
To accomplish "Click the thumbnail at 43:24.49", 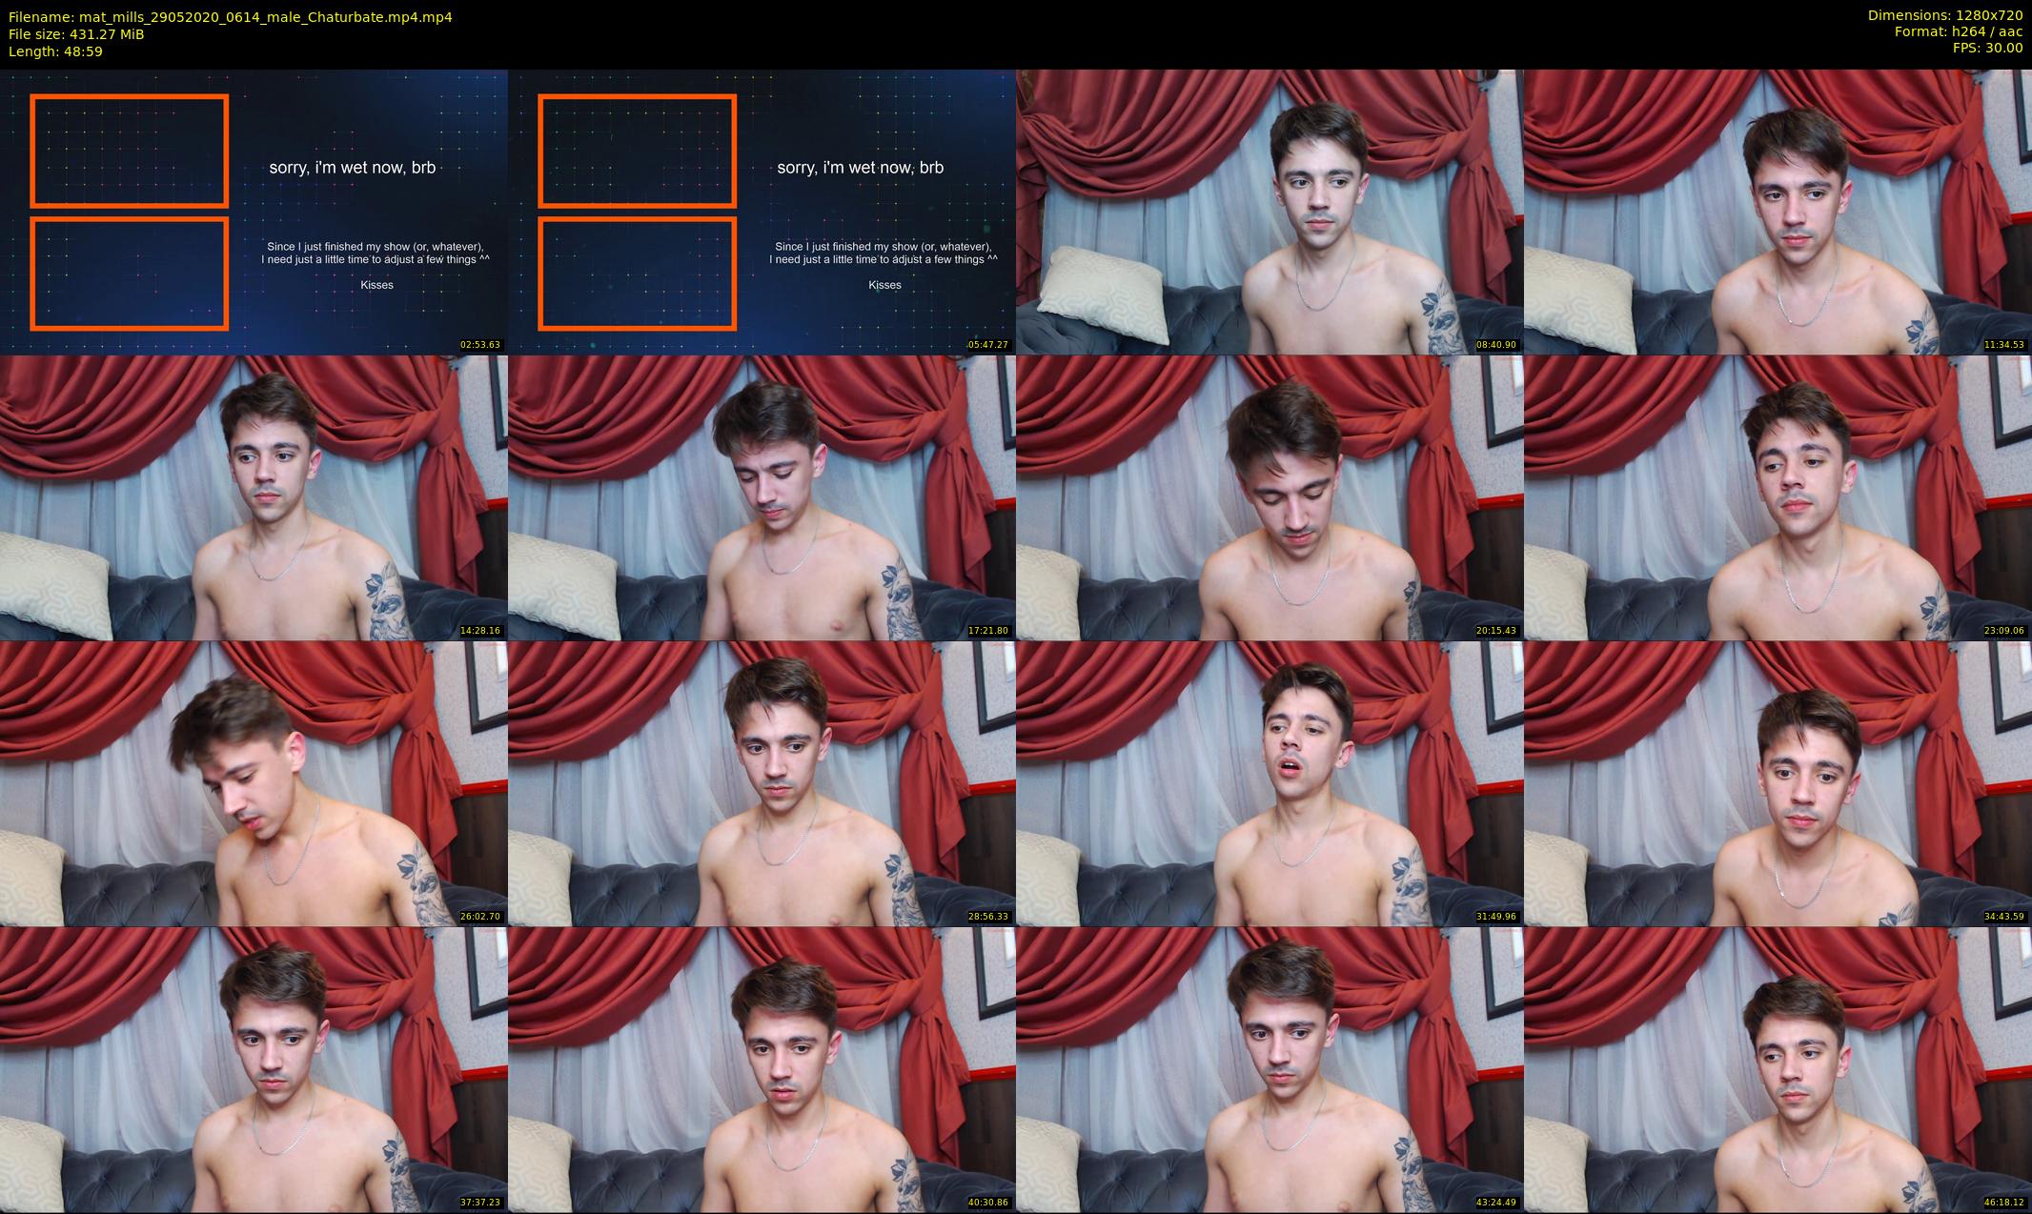I will tap(1270, 1069).
